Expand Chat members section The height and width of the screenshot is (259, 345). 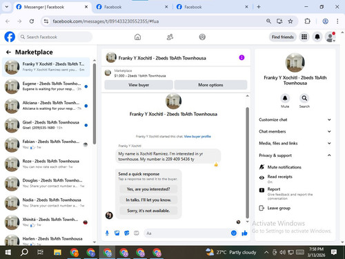pos(295,131)
